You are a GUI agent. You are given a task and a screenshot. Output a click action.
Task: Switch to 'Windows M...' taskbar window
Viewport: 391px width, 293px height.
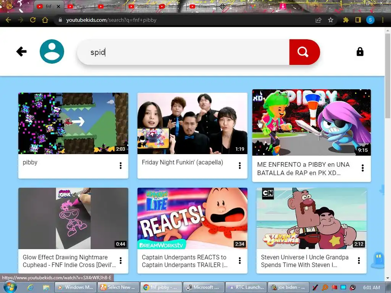click(75, 287)
